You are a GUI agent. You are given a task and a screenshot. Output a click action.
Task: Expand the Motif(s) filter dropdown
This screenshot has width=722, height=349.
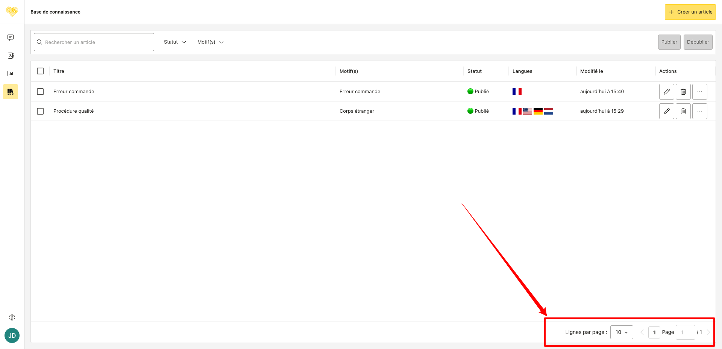[211, 42]
